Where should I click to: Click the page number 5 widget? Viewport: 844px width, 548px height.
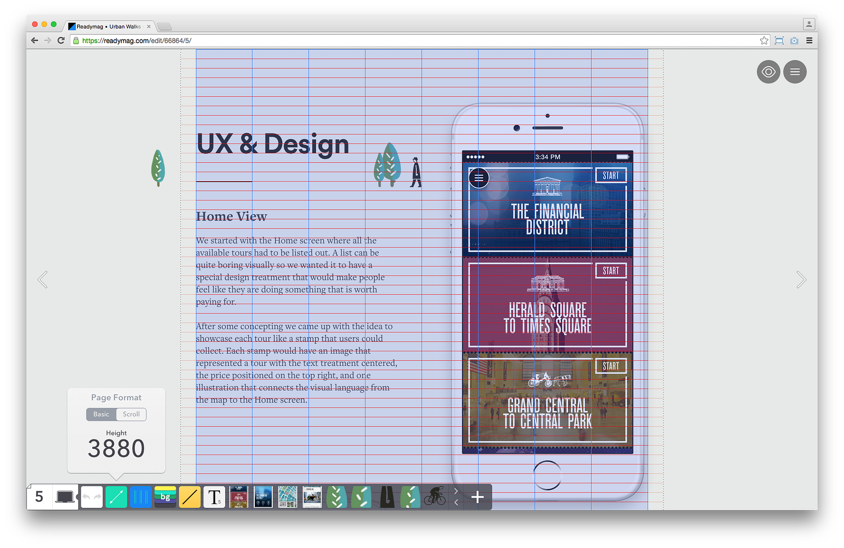(x=39, y=497)
